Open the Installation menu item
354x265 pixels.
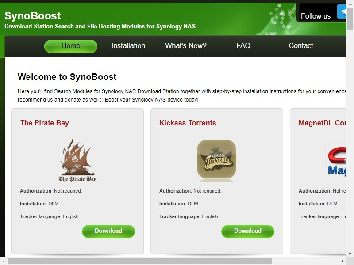tap(128, 46)
